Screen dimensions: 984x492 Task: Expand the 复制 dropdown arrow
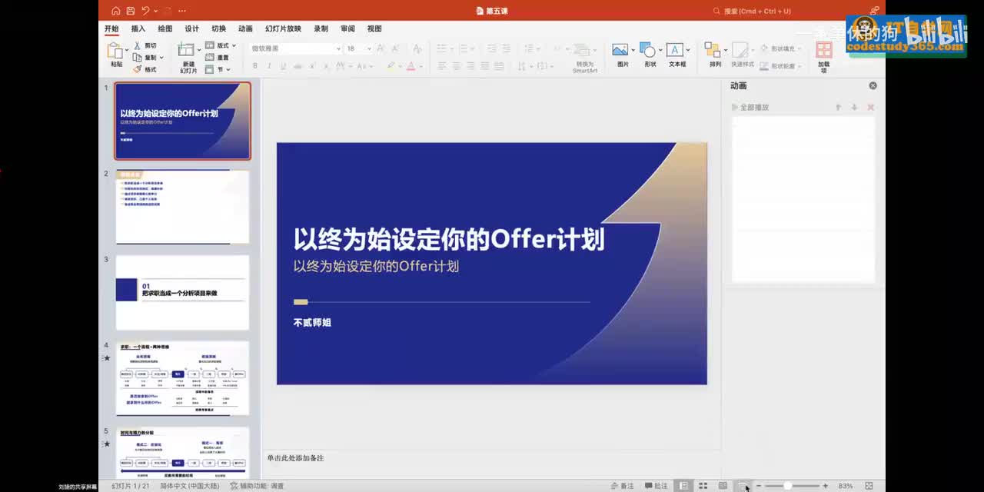[x=162, y=58]
